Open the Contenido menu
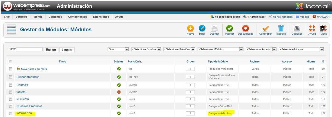 (x=55, y=17)
